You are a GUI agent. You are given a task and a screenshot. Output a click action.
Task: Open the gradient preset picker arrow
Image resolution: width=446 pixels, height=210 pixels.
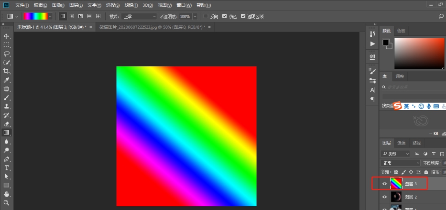click(x=50, y=16)
